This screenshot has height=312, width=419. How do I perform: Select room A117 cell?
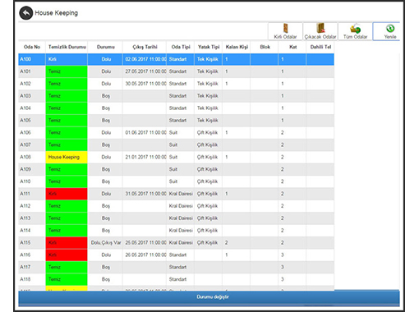[32, 267]
